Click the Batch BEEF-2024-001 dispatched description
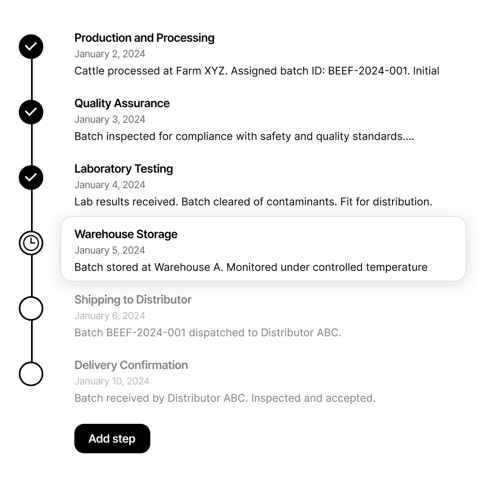The width and height of the screenshot is (500, 486). pos(208,333)
